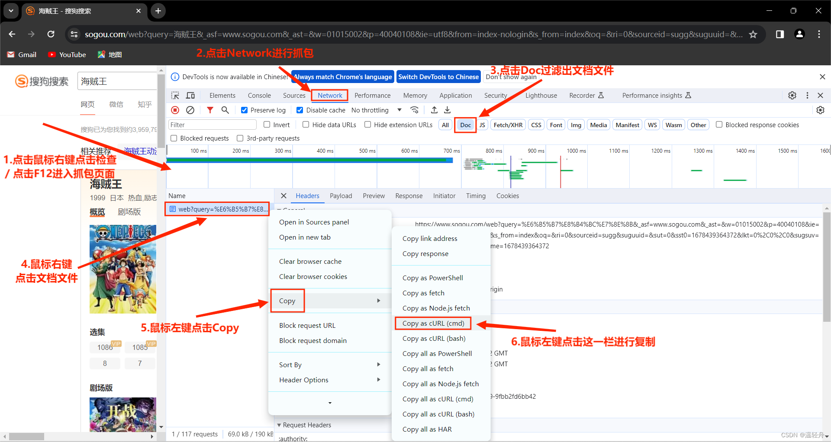The image size is (831, 442).
Task: Stop recording network log
Action: [175, 110]
